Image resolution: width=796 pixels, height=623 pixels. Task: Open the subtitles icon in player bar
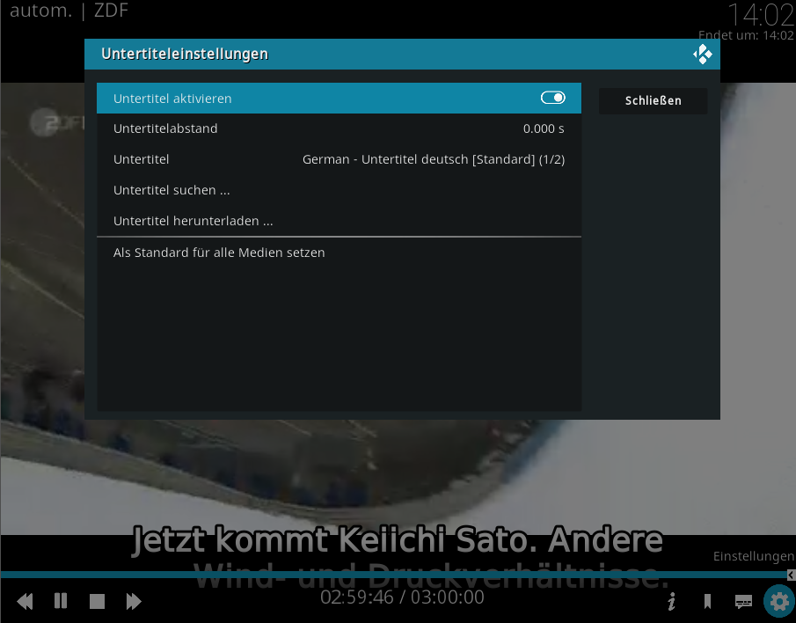(x=744, y=602)
